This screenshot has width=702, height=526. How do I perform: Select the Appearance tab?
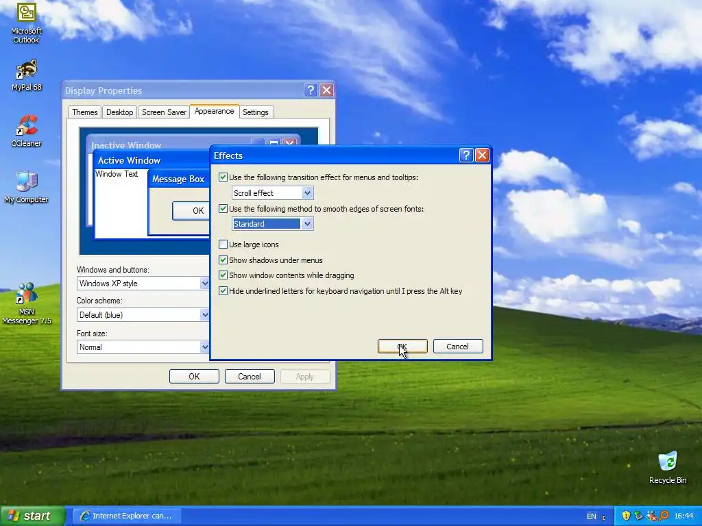[x=214, y=111]
